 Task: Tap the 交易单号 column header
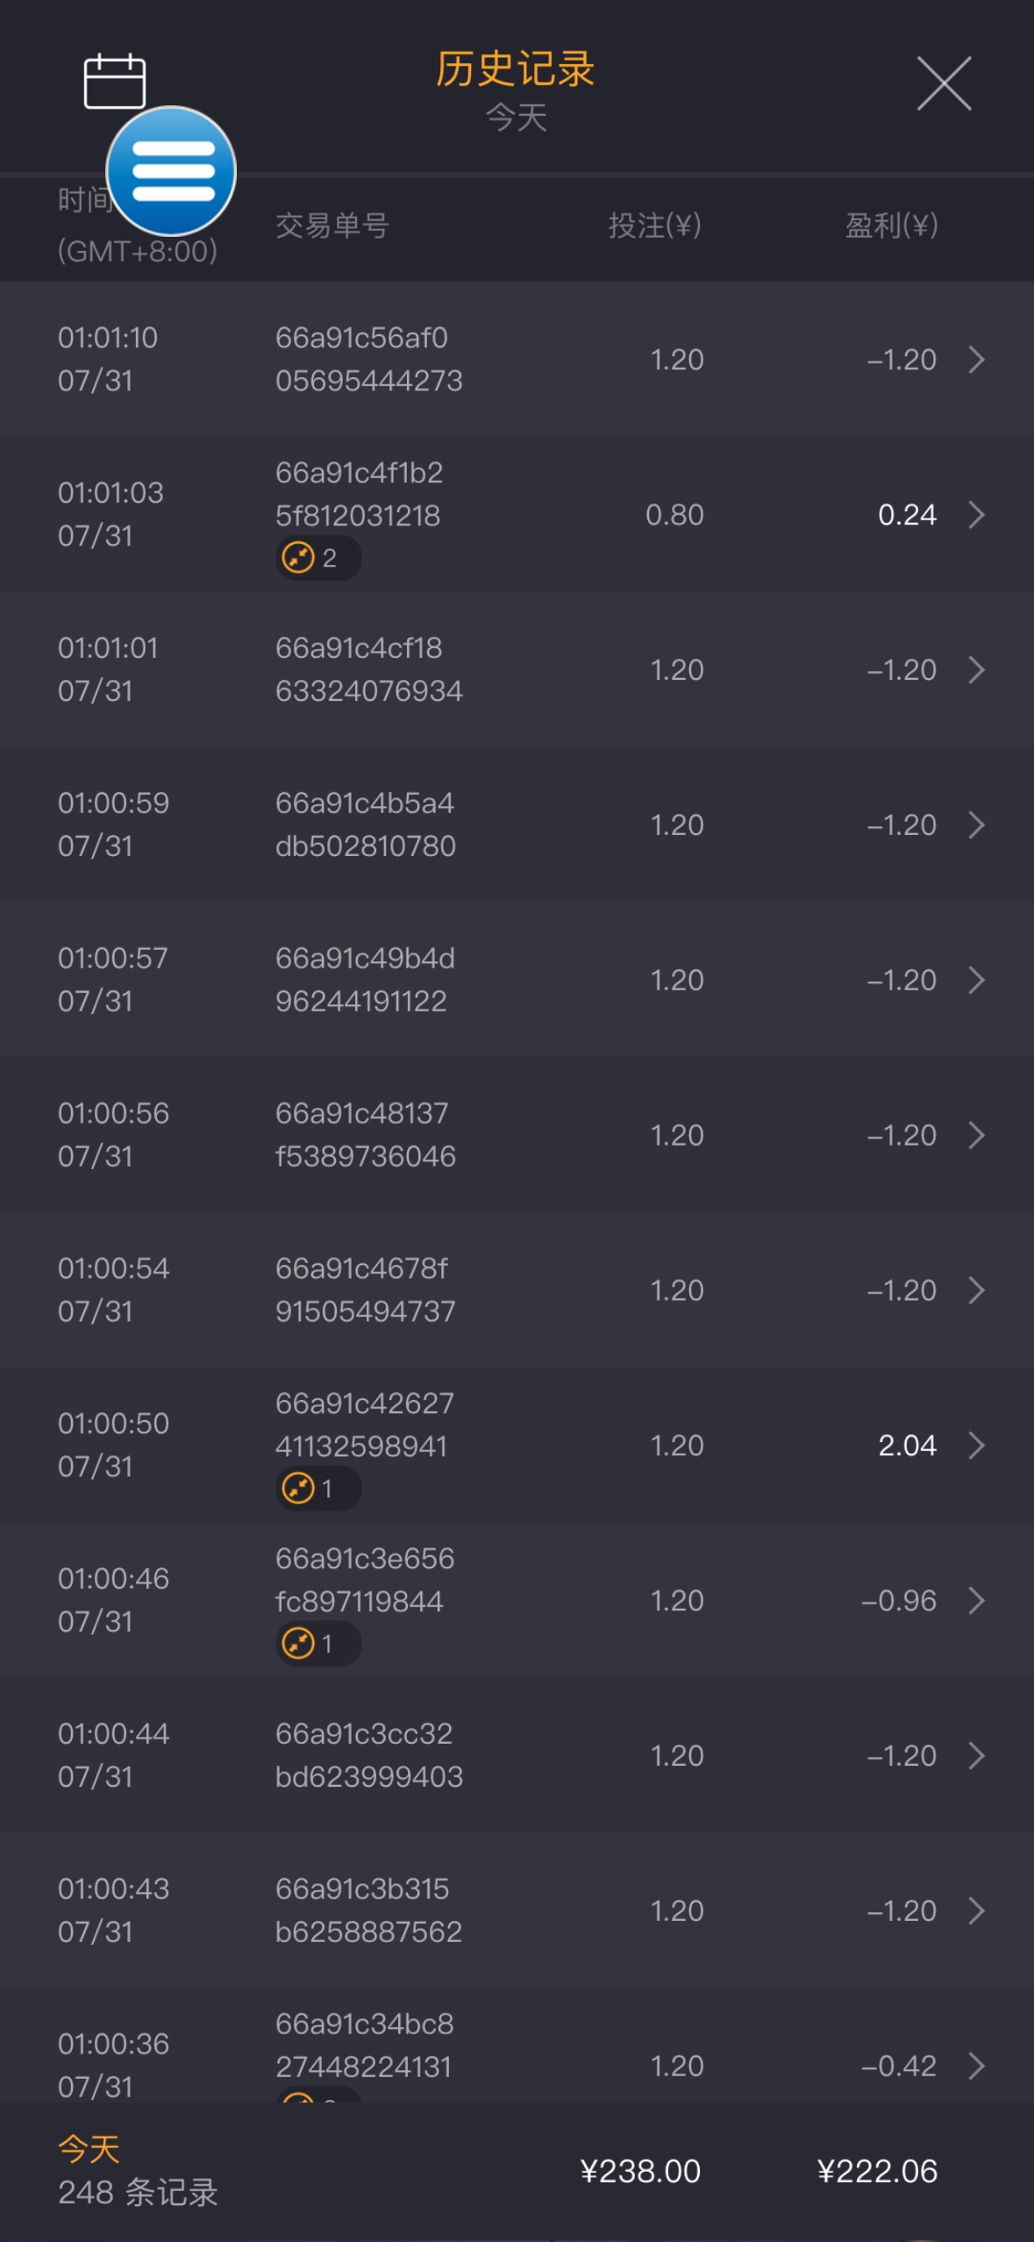pos(332,226)
